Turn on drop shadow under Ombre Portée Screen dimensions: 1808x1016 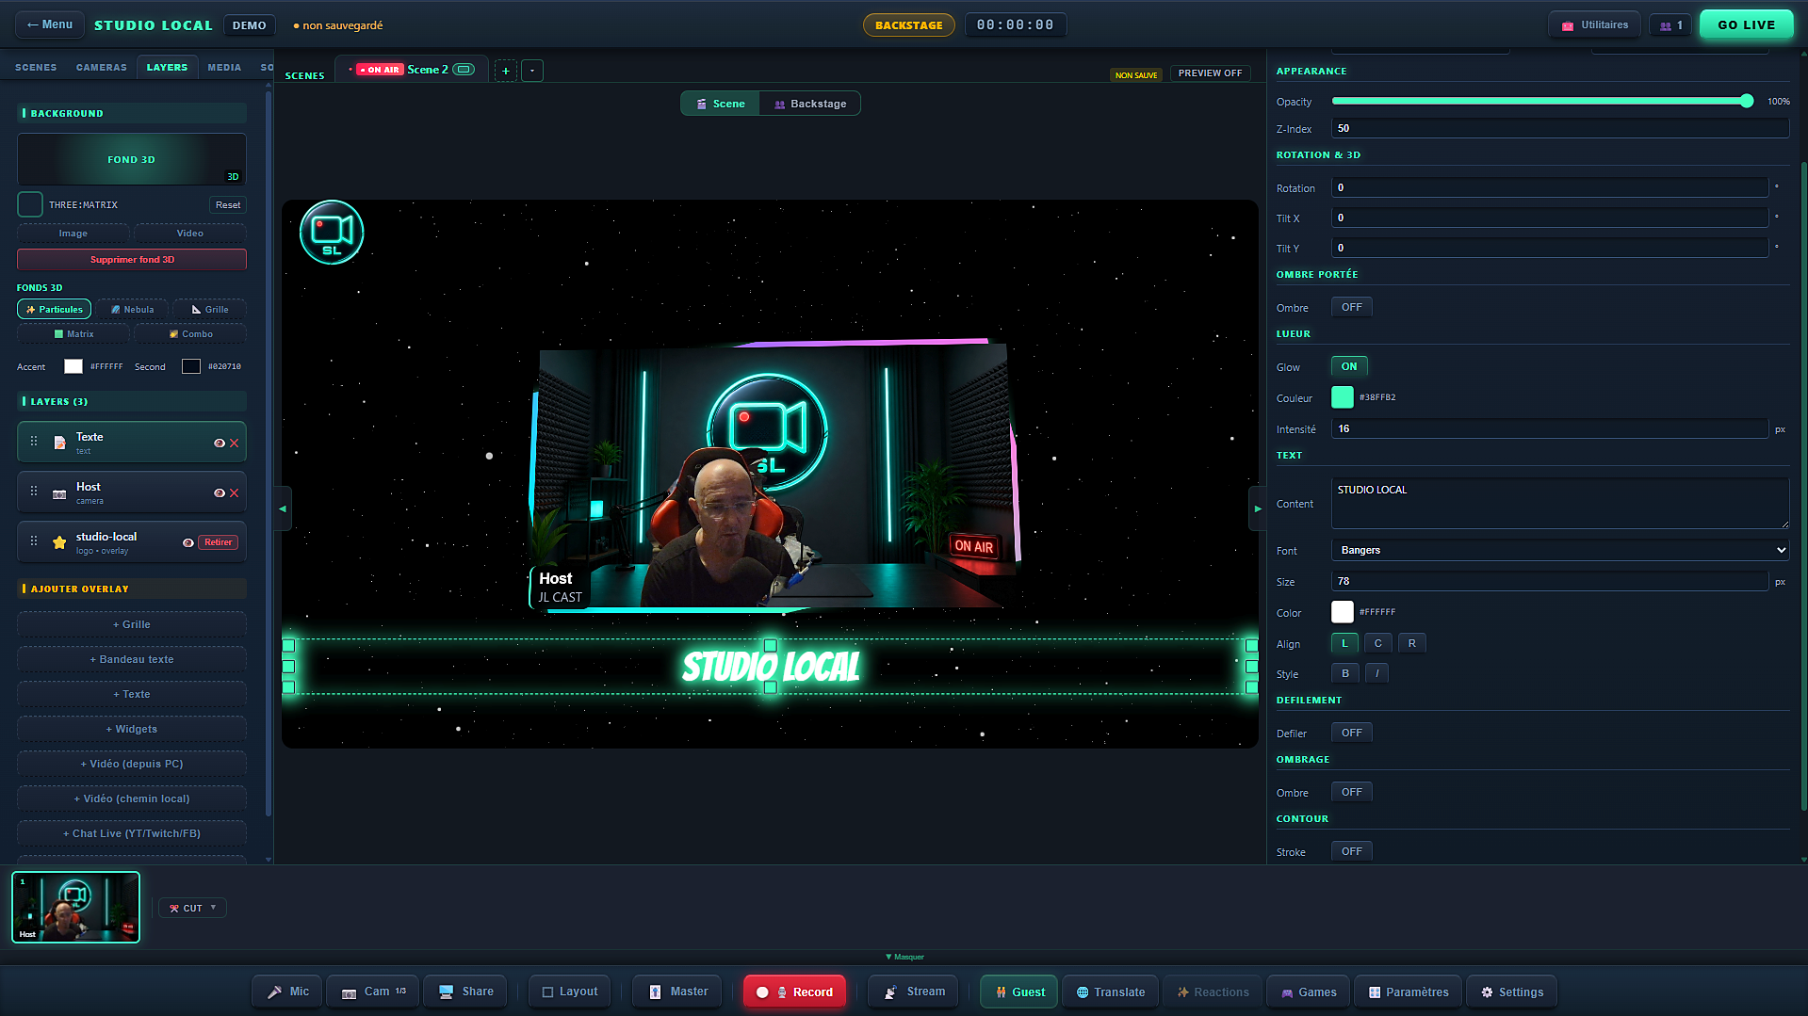1351,307
